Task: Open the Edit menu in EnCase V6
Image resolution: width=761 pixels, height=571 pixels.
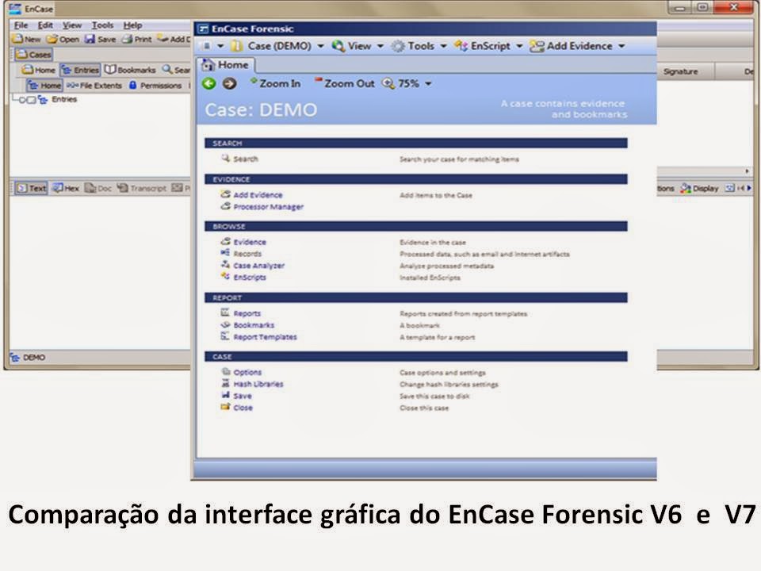Action: (45, 25)
